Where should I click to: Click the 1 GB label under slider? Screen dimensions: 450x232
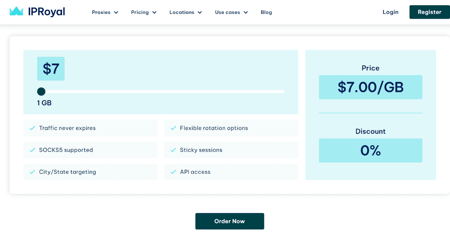point(44,103)
